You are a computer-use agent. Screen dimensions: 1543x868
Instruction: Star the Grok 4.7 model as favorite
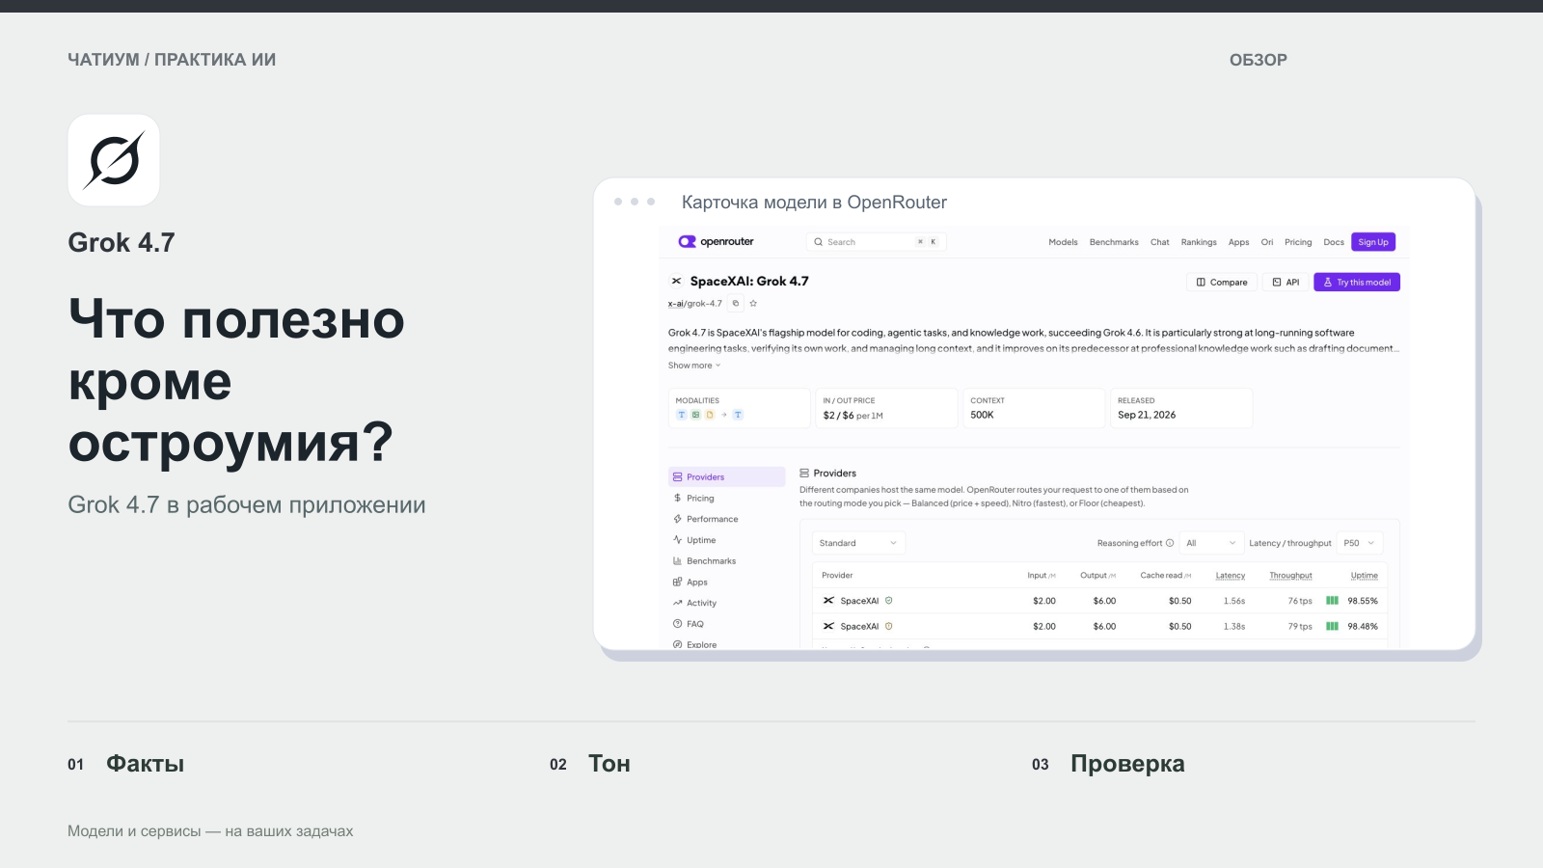753,303
